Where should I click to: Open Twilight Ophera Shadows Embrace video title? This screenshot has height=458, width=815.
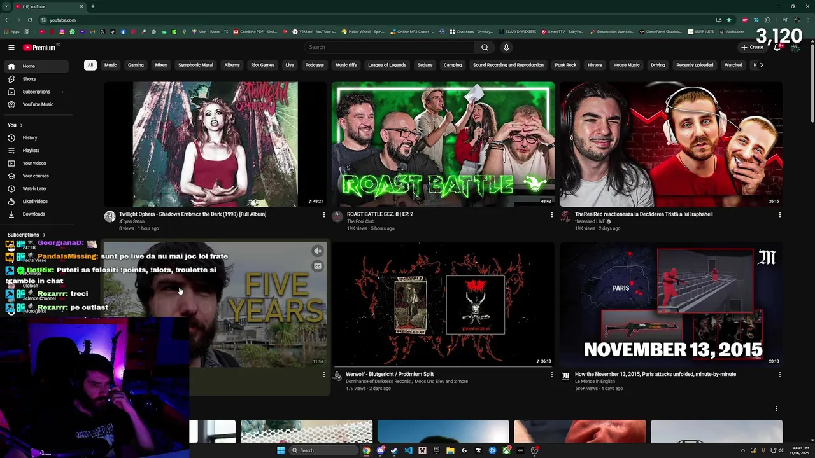tap(192, 214)
